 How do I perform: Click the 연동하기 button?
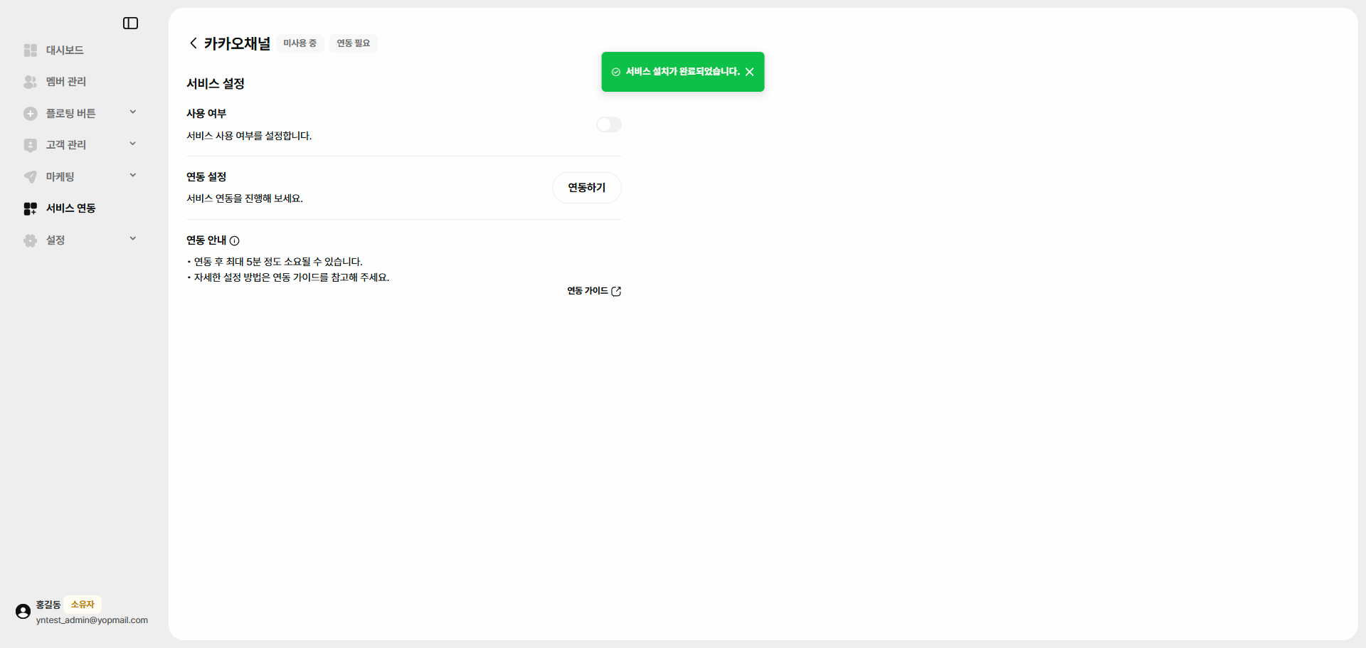tap(587, 188)
